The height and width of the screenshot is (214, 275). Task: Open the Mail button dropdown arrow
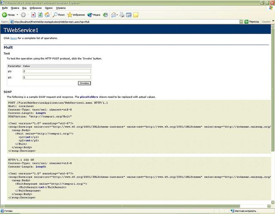(117, 15)
